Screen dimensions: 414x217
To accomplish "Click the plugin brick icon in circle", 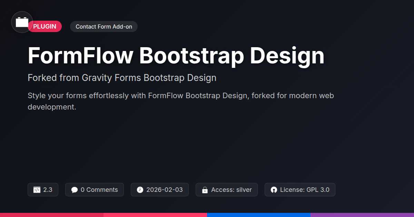I will coord(22,22).
